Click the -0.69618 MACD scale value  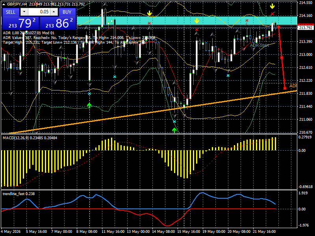point(306,186)
